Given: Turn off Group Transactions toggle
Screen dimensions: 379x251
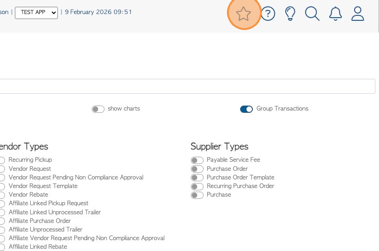Looking at the screenshot, I should pyautogui.click(x=246, y=109).
